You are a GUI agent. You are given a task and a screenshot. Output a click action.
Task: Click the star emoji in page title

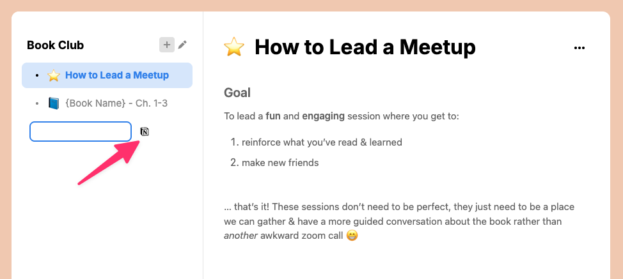click(234, 47)
